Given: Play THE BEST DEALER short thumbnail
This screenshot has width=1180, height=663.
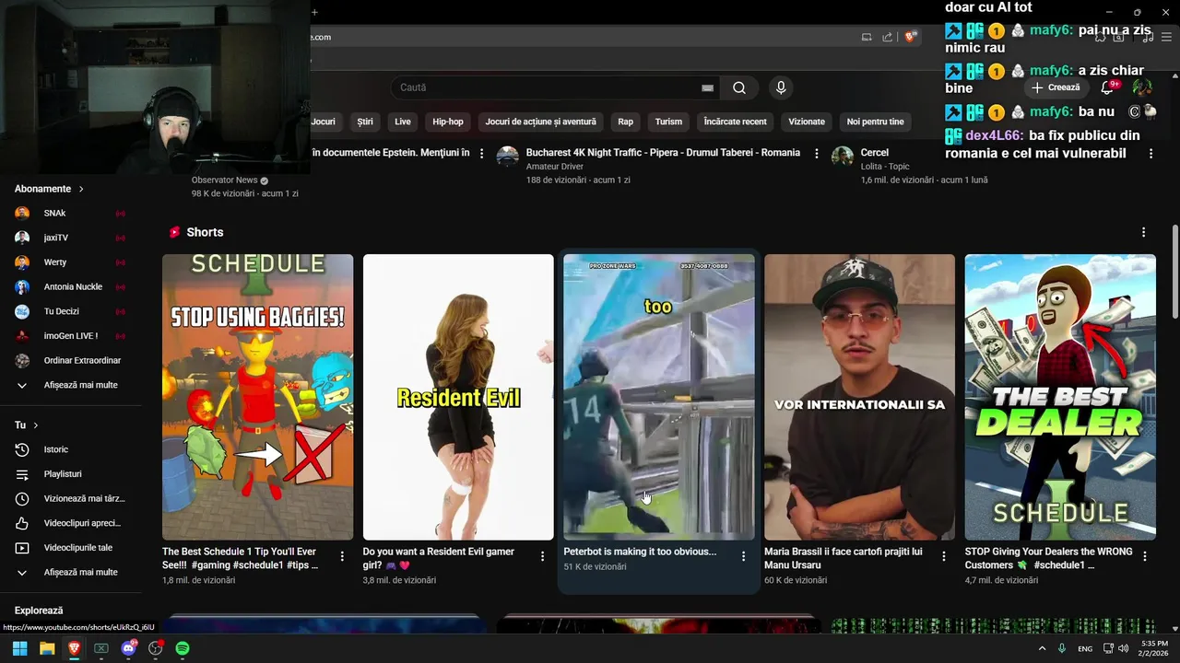Looking at the screenshot, I should [x=1060, y=397].
